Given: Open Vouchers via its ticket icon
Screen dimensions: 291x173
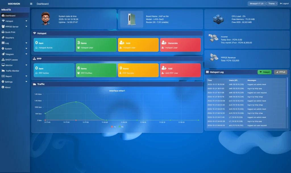Looking at the screenshot, I should 3,37.
